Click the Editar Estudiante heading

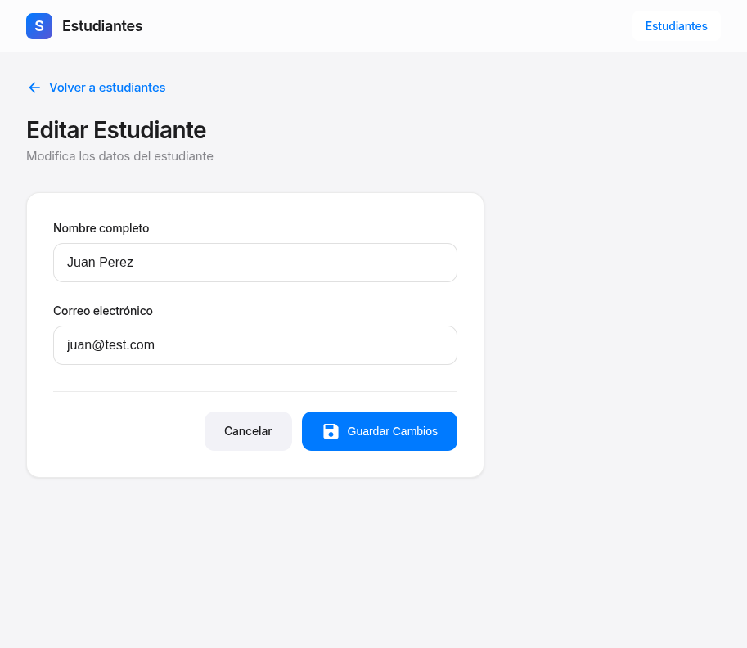click(116, 130)
